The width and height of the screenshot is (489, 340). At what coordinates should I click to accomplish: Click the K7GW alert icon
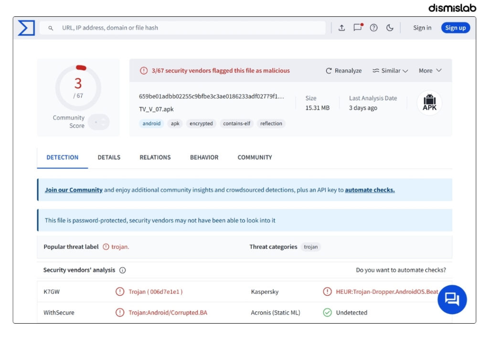(120, 292)
